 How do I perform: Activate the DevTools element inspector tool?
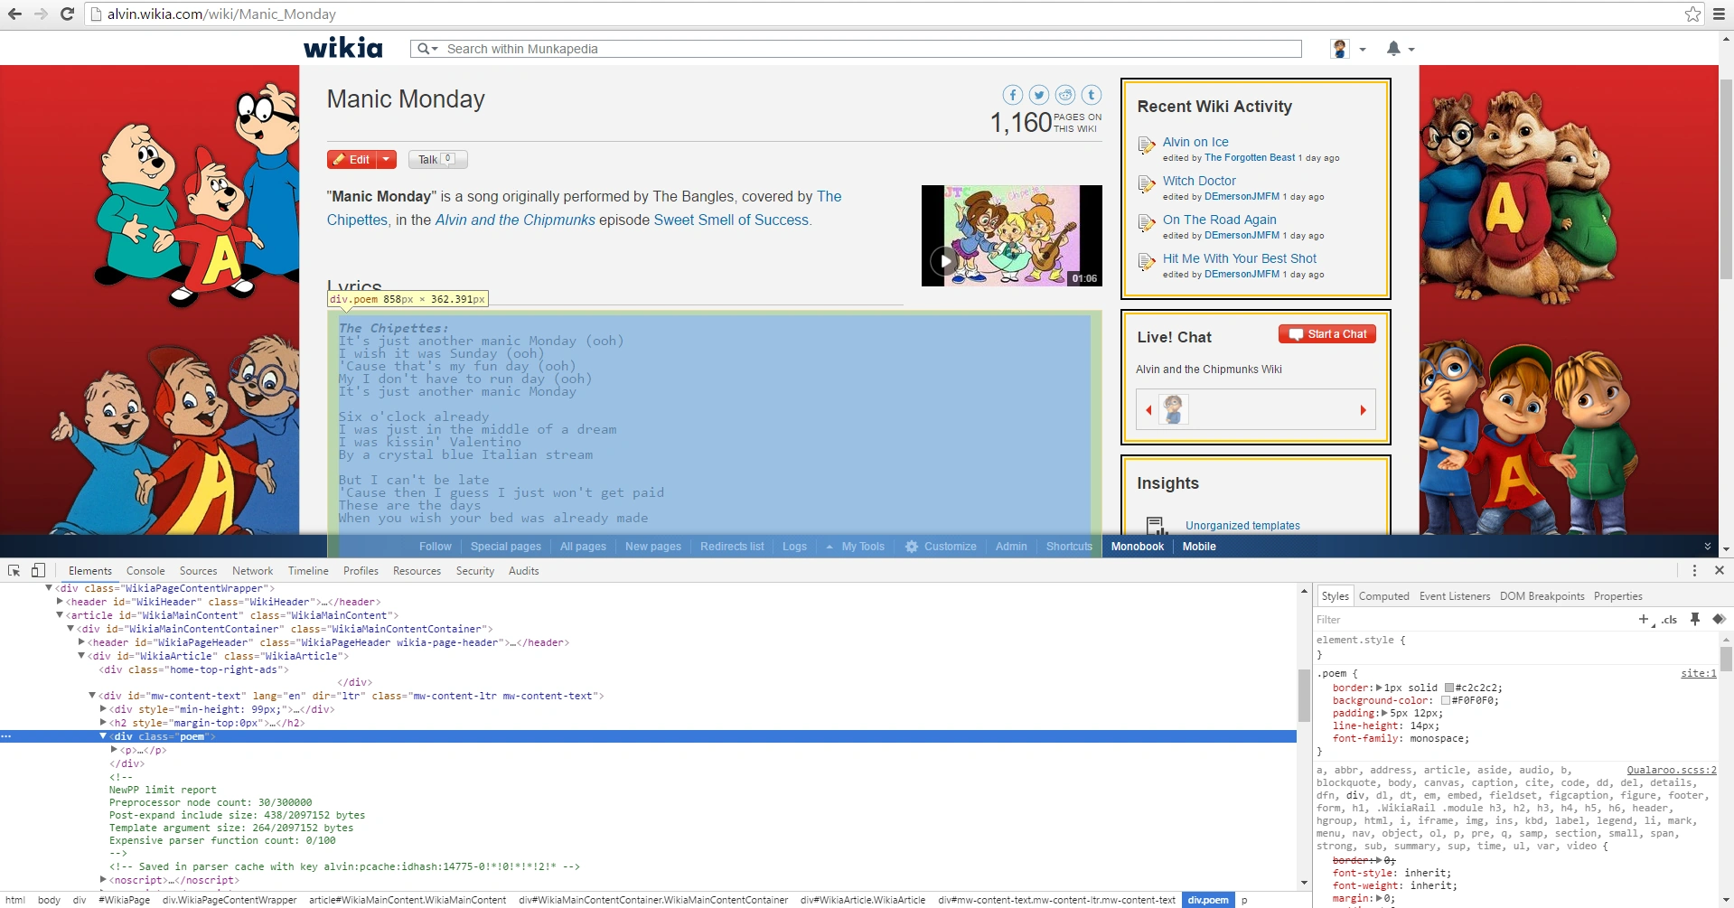click(14, 571)
